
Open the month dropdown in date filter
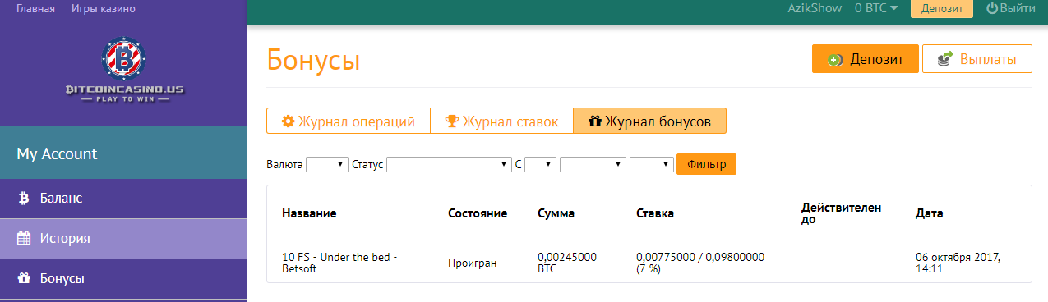tap(593, 165)
